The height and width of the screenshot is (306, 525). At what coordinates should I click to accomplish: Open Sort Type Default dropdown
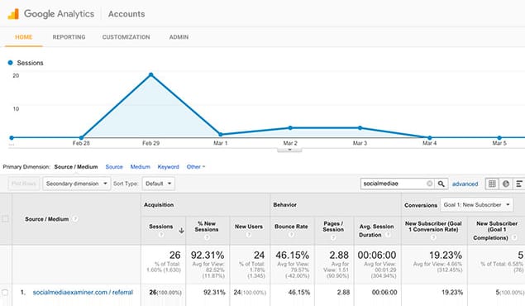coord(159,184)
